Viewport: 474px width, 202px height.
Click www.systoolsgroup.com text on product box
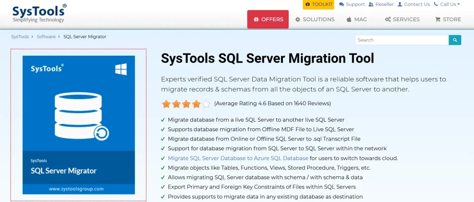76,189
